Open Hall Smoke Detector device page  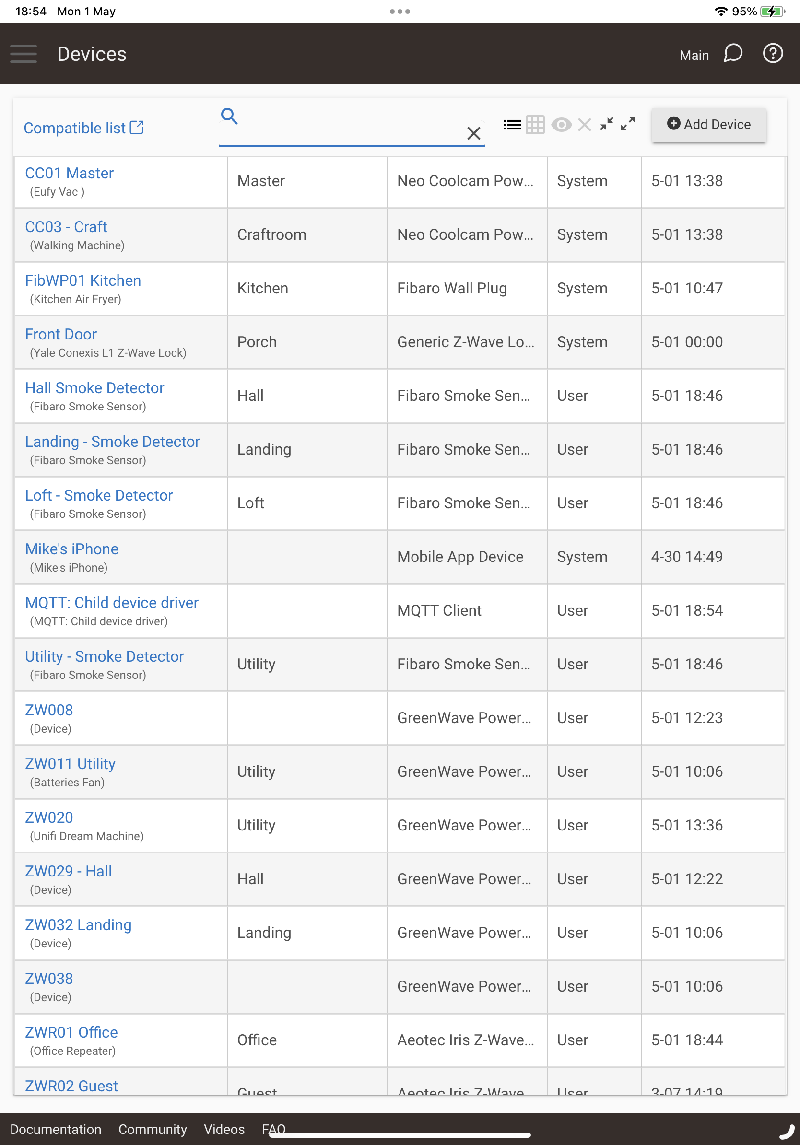click(x=94, y=388)
